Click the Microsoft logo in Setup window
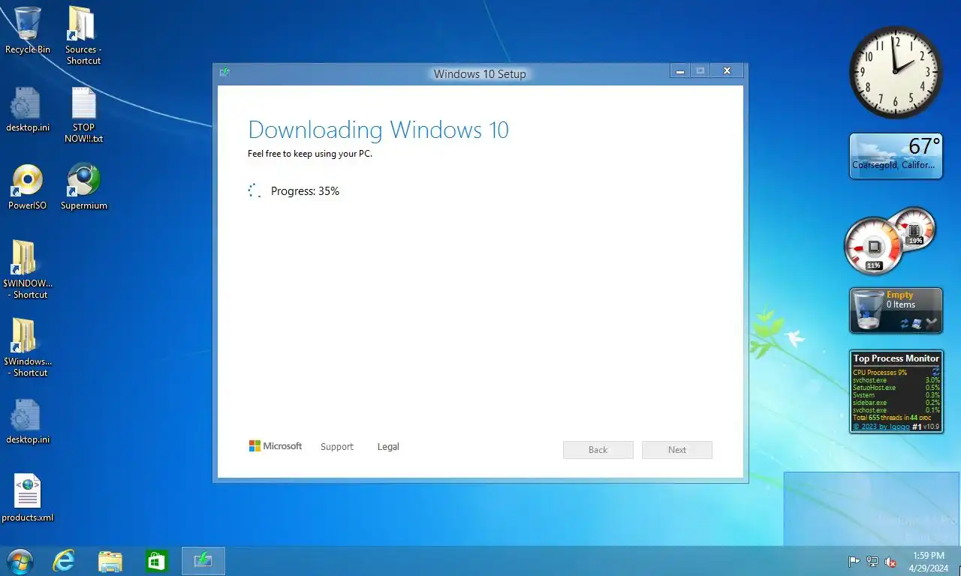The width and height of the screenshot is (961, 576). [x=276, y=446]
